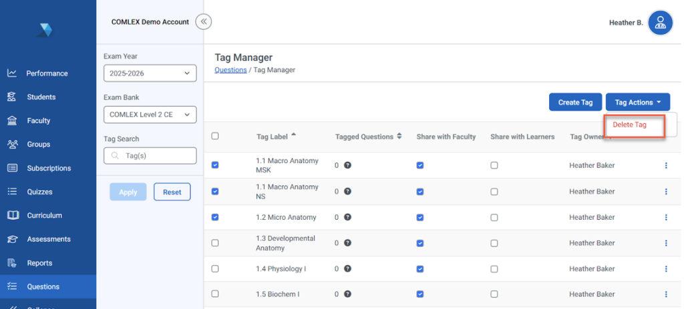684x309 pixels.
Task: Open the Exam Year dropdown
Action: [x=150, y=73]
